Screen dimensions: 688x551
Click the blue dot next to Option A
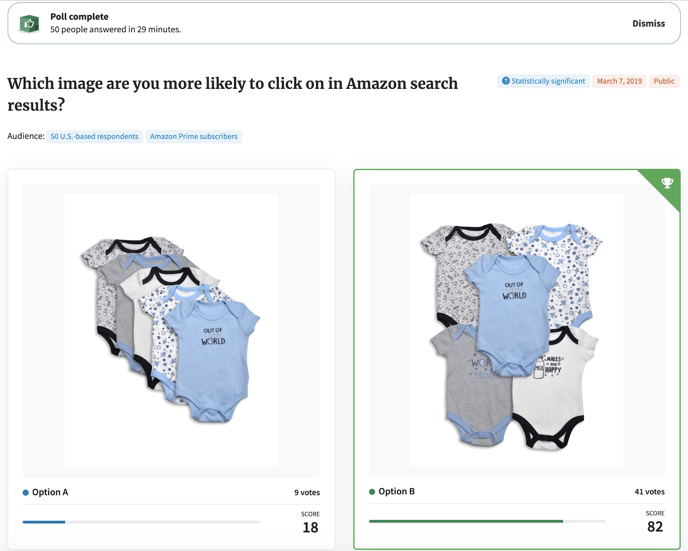click(26, 493)
